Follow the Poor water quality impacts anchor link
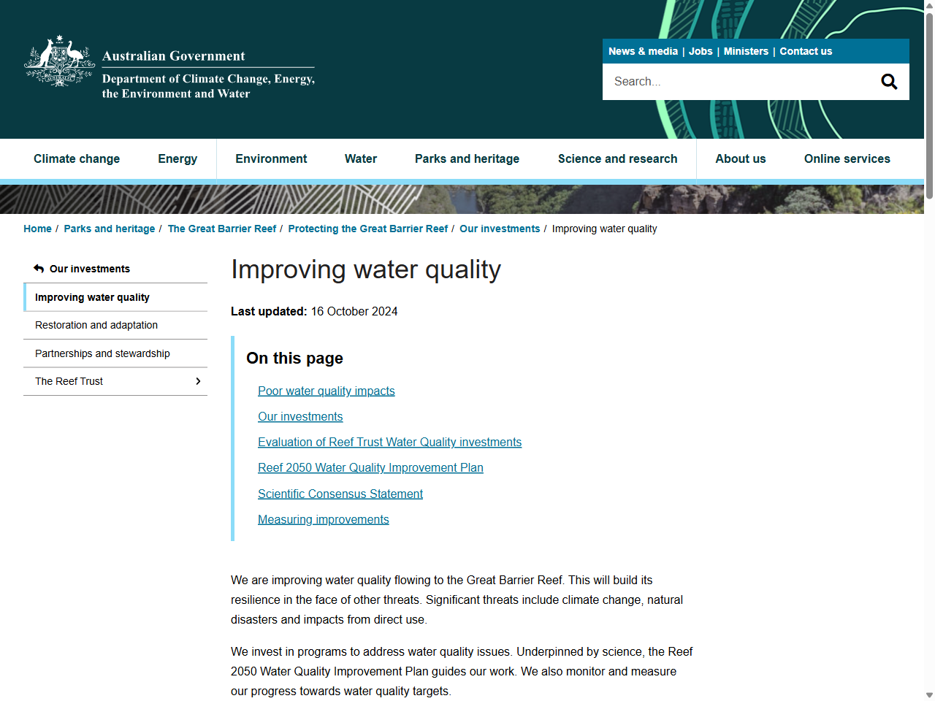Viewport: 935px width, 701px height. (326, 391)
